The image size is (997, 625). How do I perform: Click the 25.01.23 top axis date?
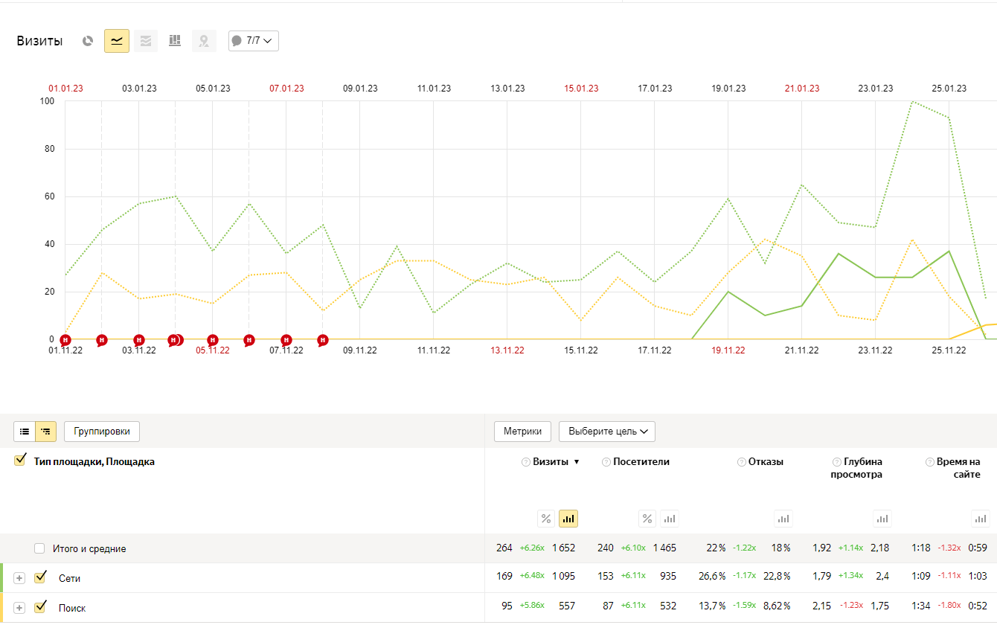949,89
